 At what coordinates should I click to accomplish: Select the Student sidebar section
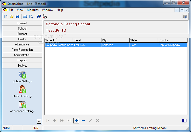[22, 34]
